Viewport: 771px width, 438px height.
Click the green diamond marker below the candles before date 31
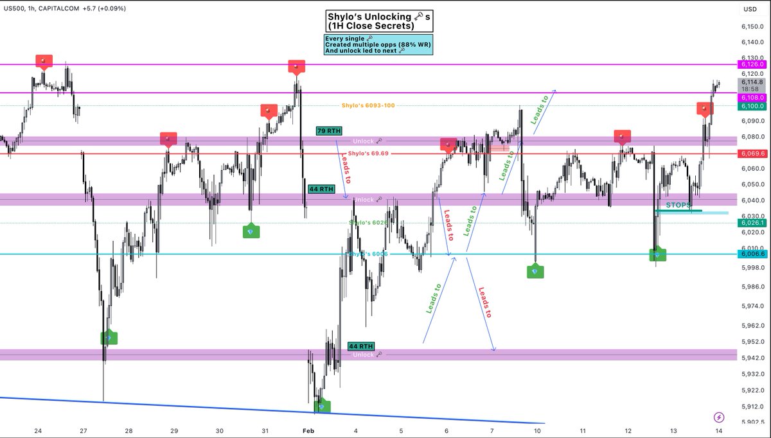click(251, 231)
